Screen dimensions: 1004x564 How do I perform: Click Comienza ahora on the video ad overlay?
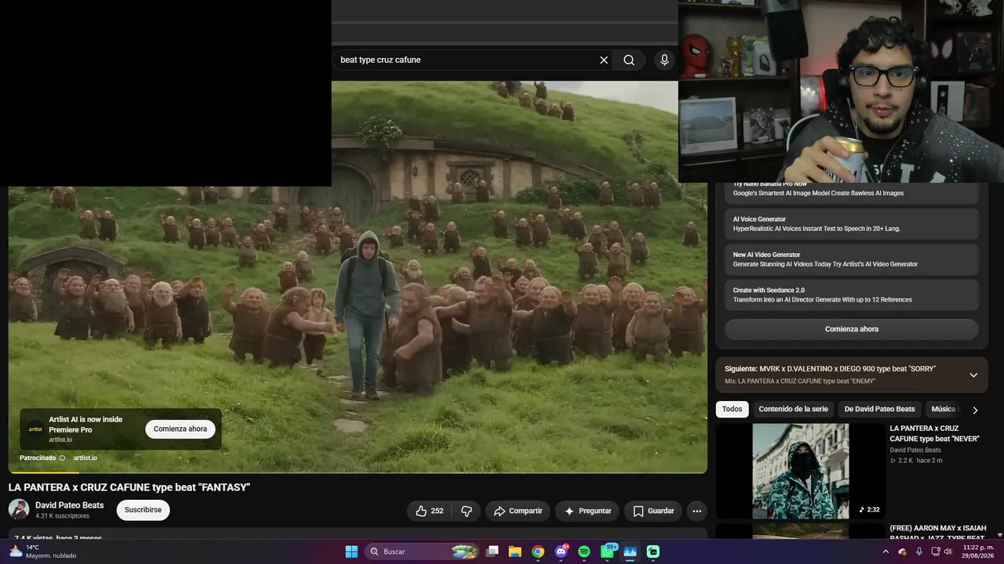click(x=180, y=429)
